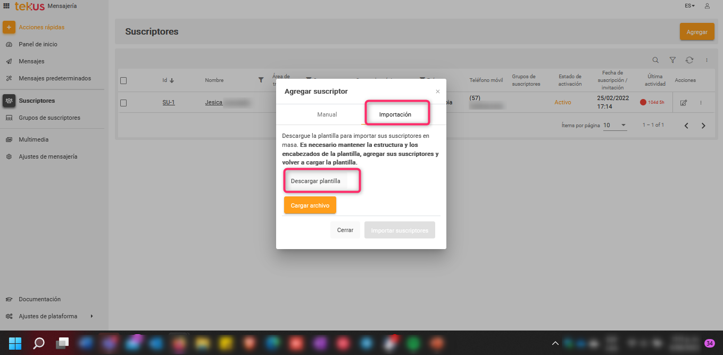723x355 pixels.
Task: Open the items per page dropdown
Action: pyautogui.click(x=615, y=126)
